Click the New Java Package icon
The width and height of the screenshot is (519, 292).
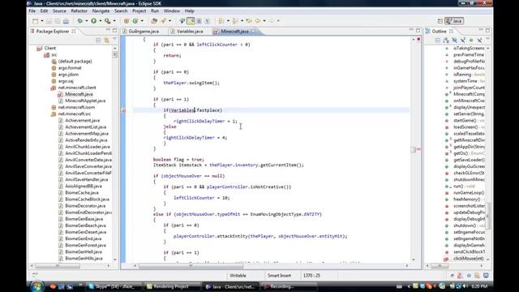tap(127, 21)
